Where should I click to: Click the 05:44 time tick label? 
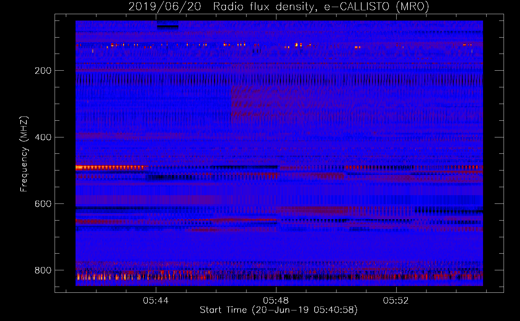point(156,301)
